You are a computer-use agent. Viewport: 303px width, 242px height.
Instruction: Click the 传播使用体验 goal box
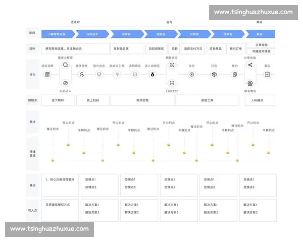[261, 51]
